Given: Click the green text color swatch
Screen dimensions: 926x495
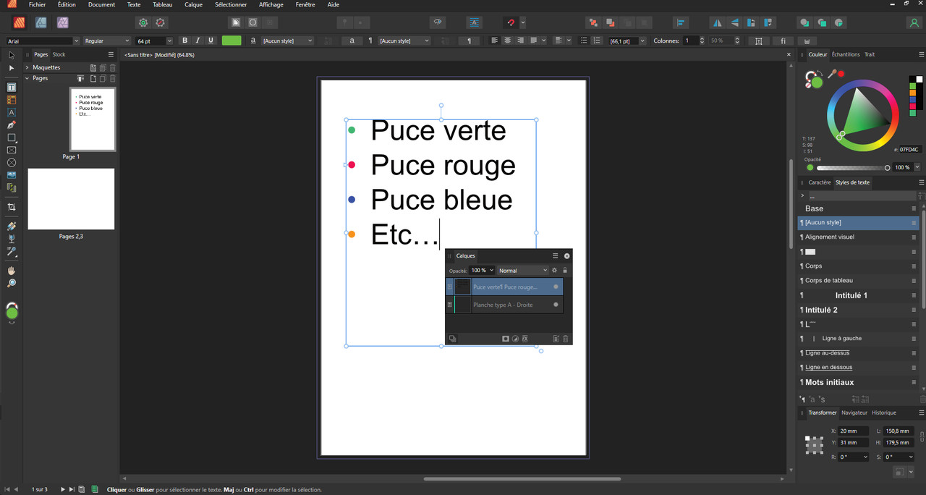Looking at the screenshot, I should 231,41.
